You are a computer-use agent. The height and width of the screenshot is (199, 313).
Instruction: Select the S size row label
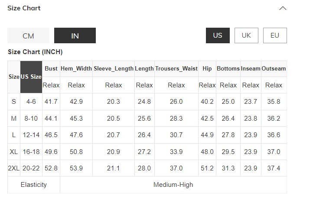14,102
